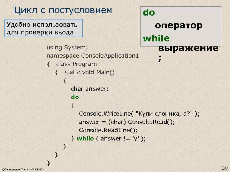Screen dimensions: 230x172
Task: Click the slide number 30
Action: click(225, 168)
